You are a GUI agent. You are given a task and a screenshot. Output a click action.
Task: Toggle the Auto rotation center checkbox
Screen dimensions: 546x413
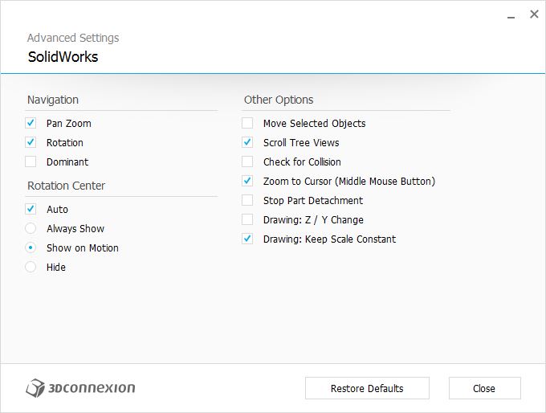coord(31,209)
